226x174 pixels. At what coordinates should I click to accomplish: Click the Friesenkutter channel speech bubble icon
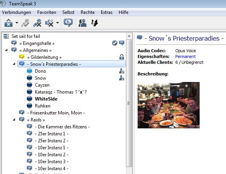[x=22, y=113]
